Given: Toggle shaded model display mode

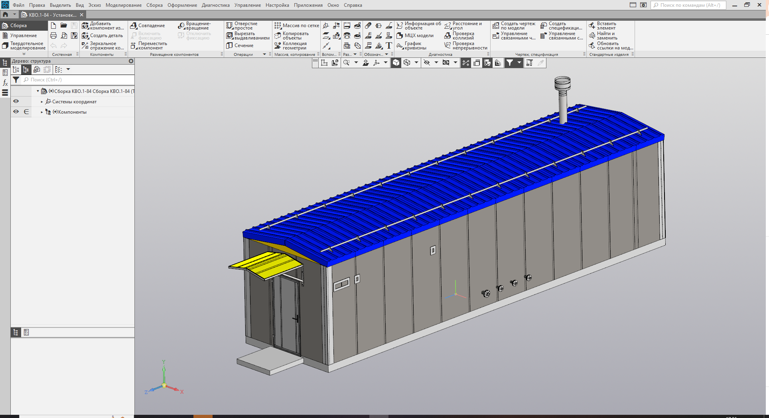Looking at the screenshot, I should point(396,63).
